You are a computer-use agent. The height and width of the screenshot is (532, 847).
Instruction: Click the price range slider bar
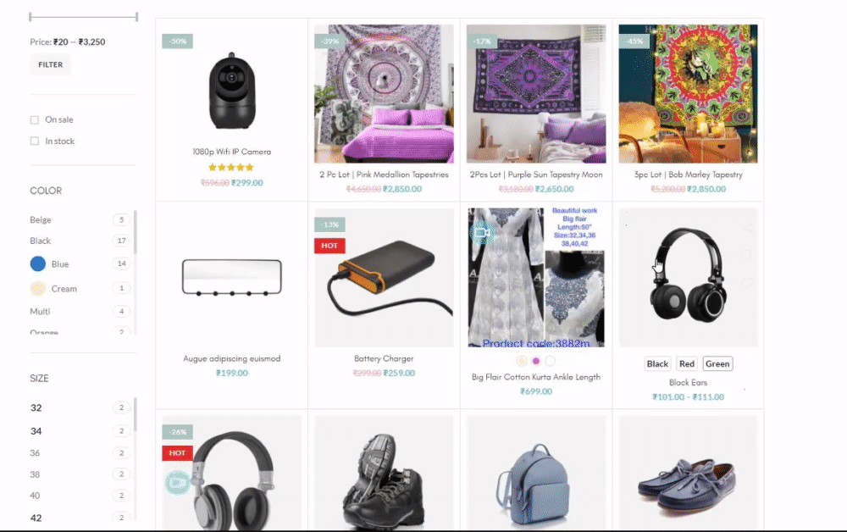coord(83,17)
